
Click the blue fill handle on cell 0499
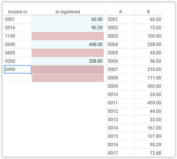pos(31,74)
